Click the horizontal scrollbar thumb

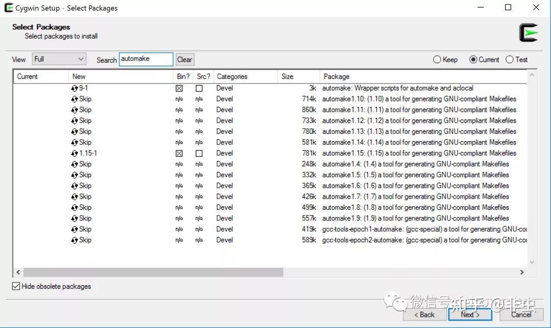click(x=153, y=272)
